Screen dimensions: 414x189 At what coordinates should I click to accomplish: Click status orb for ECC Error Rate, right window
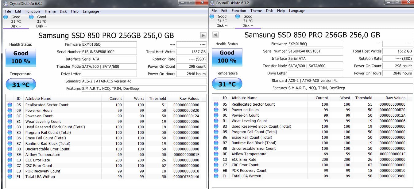216,159
